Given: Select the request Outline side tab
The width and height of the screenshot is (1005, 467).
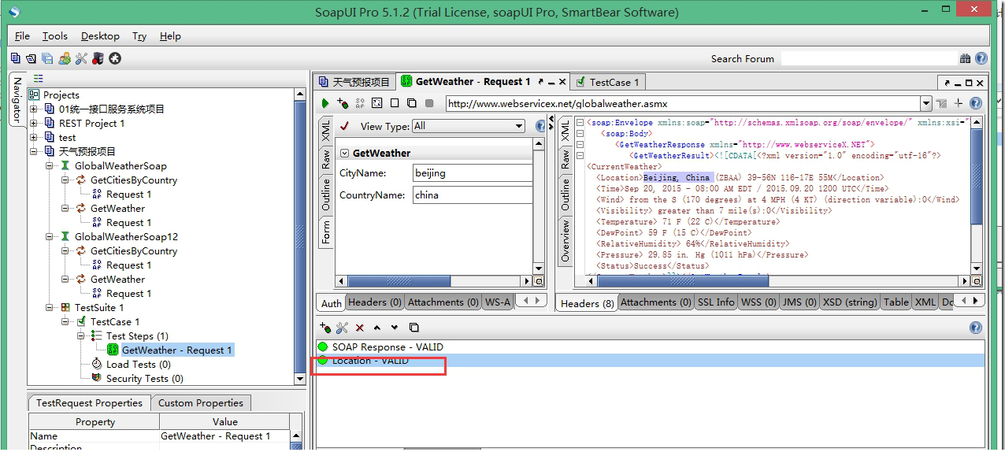Looking at the screenshot, I should pos(326,195).
